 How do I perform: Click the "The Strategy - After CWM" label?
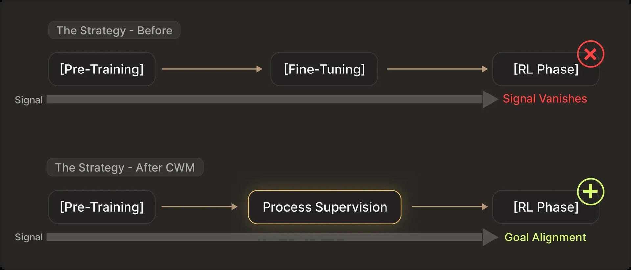(x=125, y=167)
